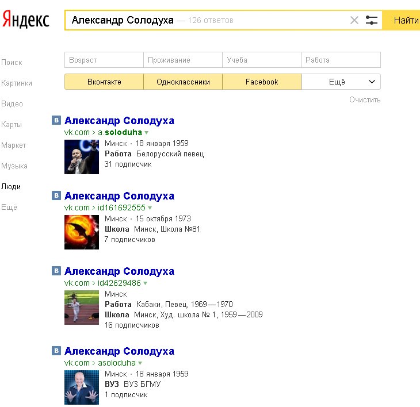
Task: Go to Поиск in the sidebar
Action: coord(12,62)
